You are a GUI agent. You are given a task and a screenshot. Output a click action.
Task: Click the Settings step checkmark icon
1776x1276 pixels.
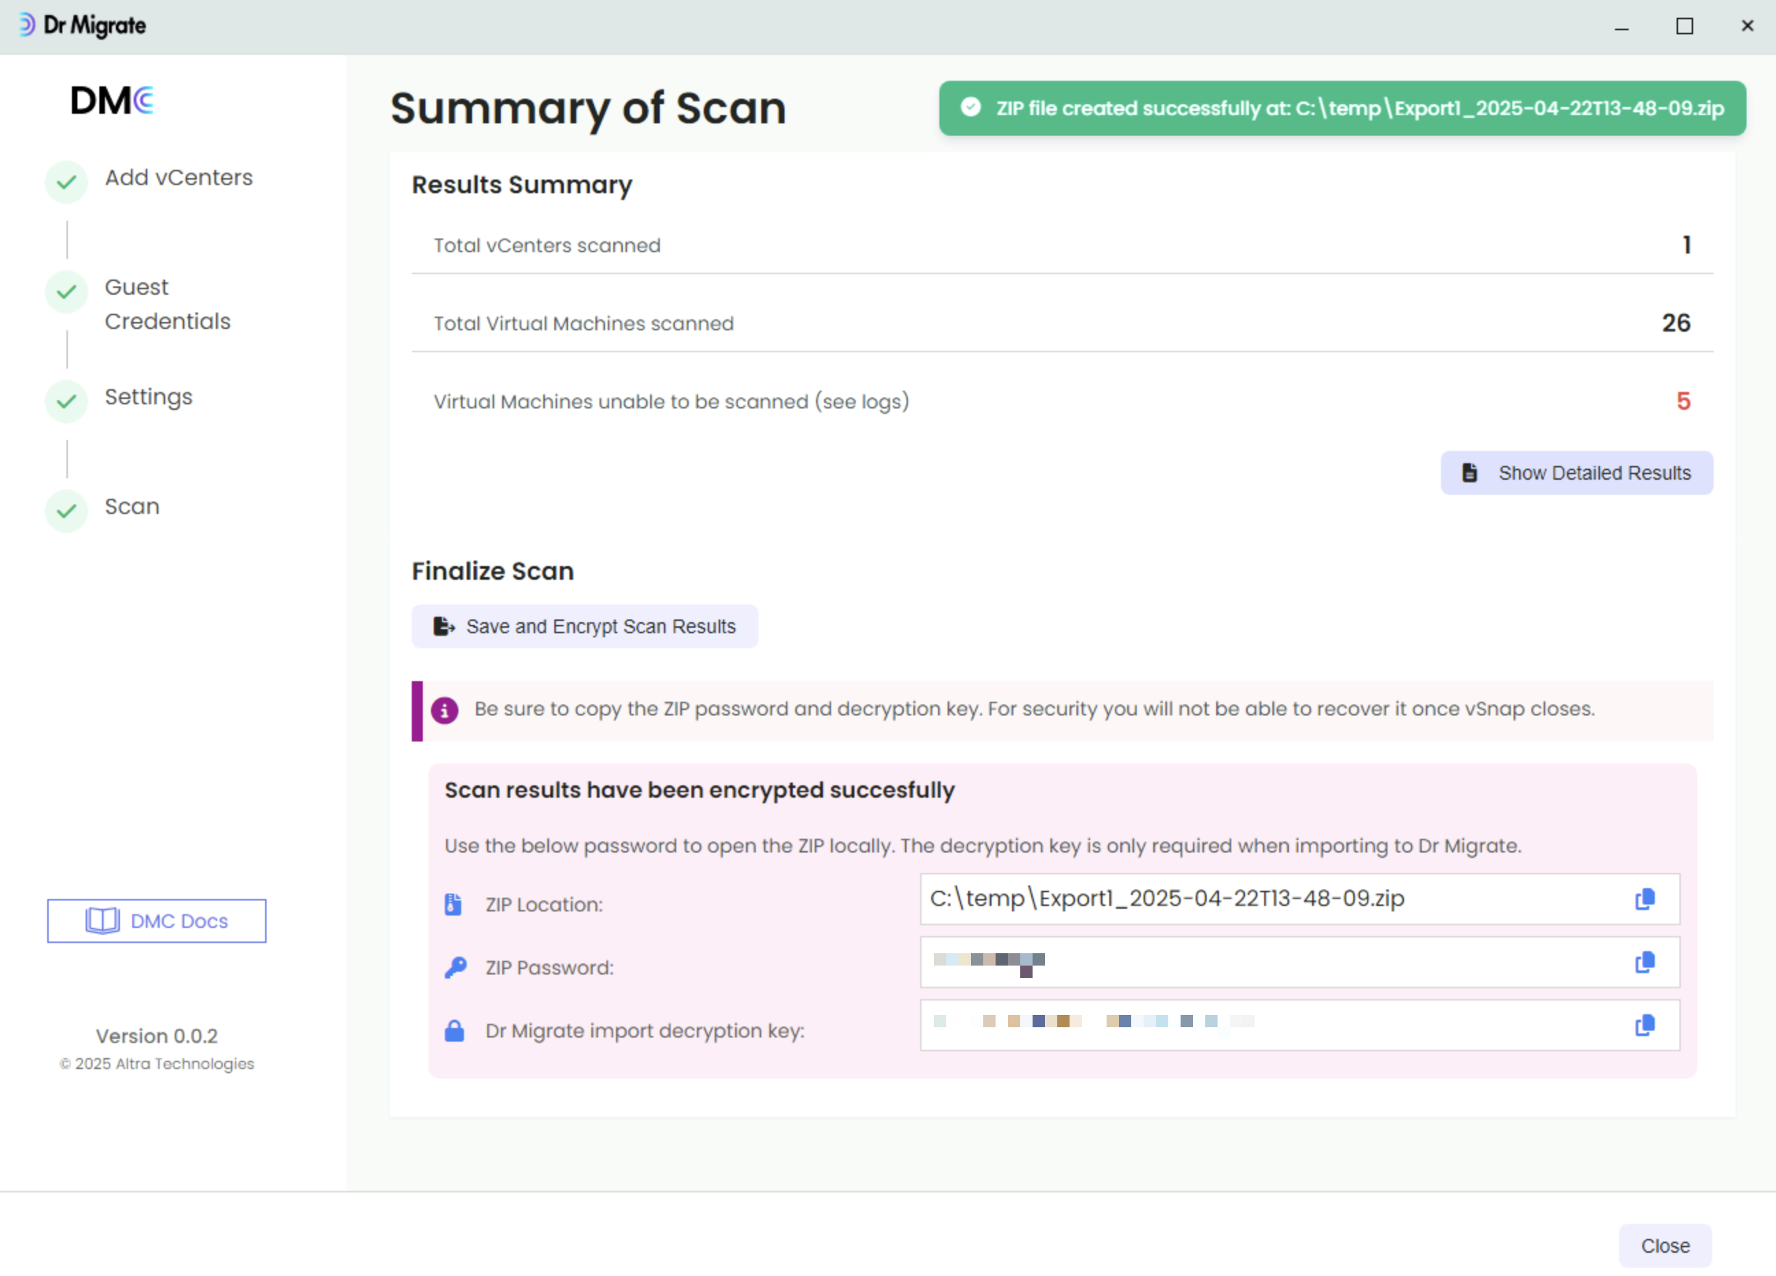(66, 402)
